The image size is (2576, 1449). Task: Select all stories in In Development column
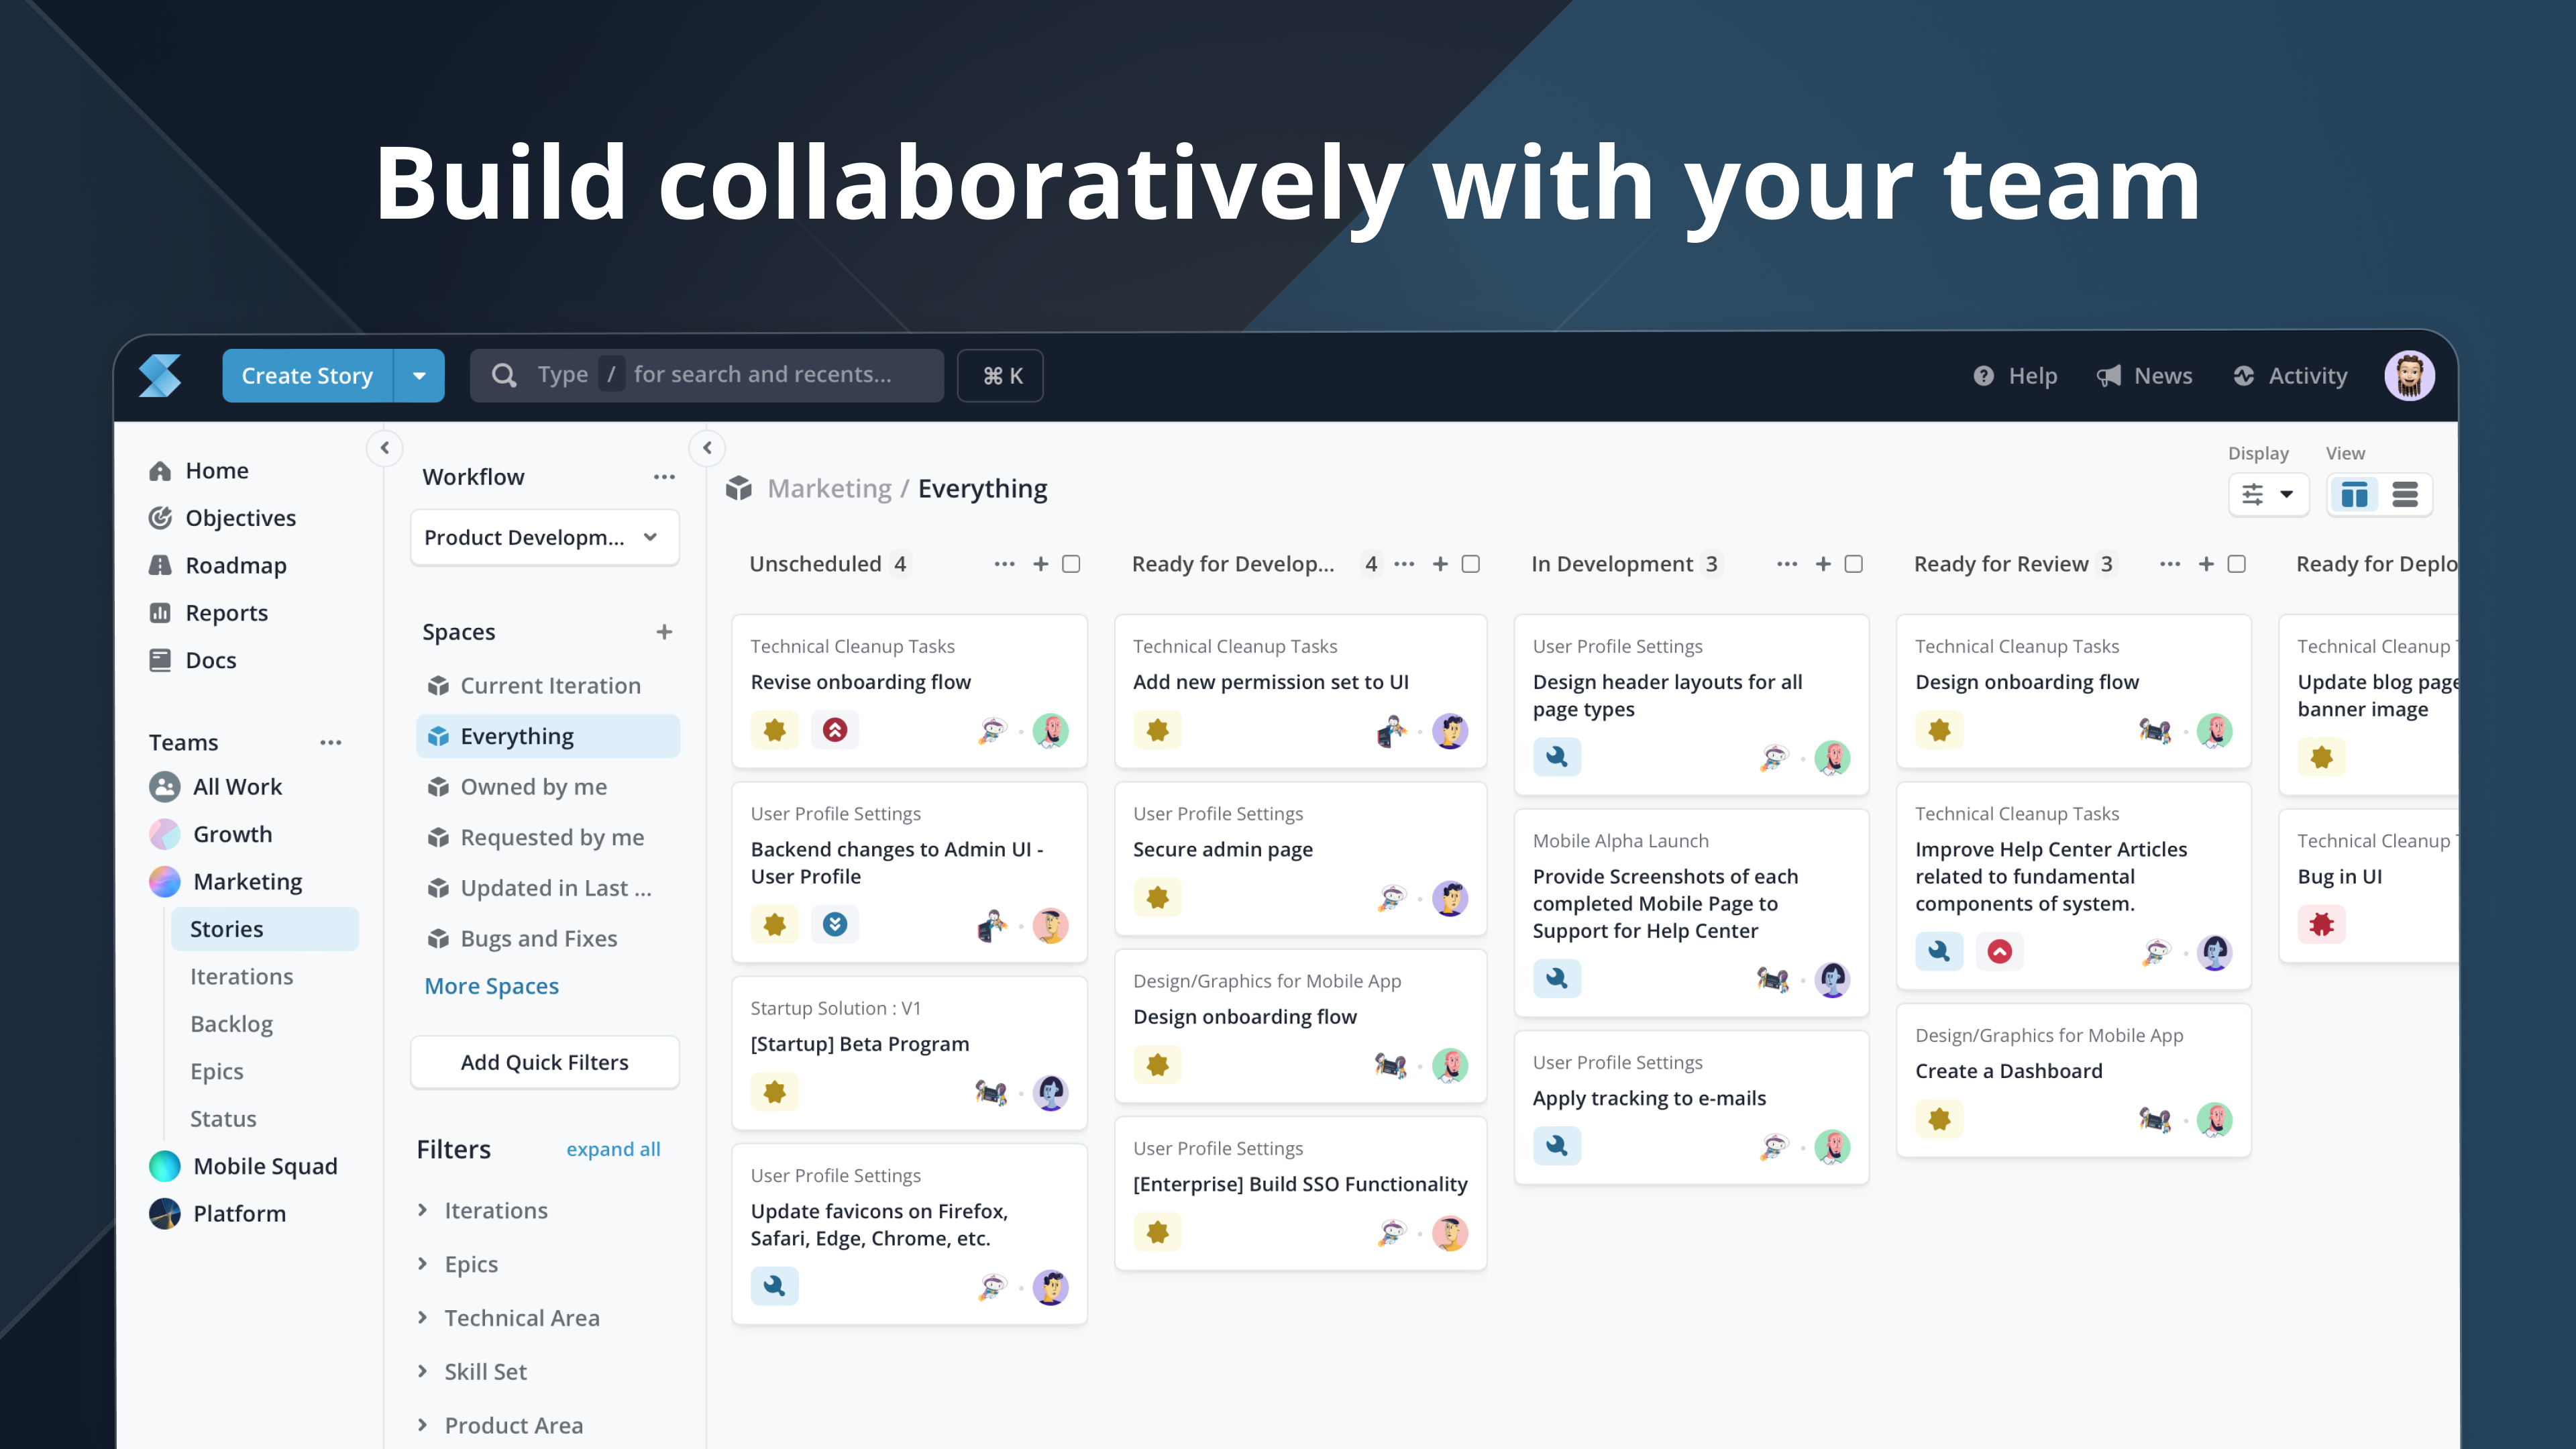click(x=1853, y=564)
